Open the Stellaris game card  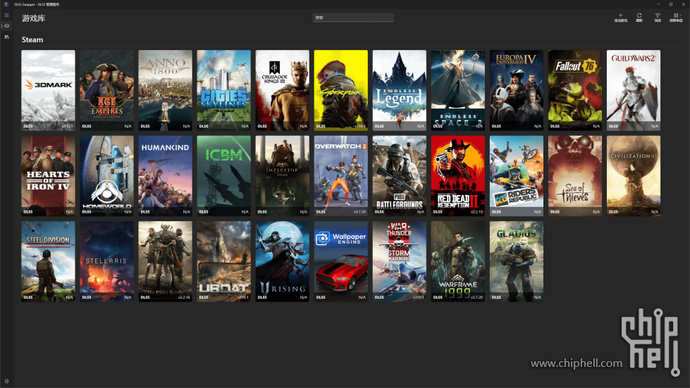[x=106, y=261]
